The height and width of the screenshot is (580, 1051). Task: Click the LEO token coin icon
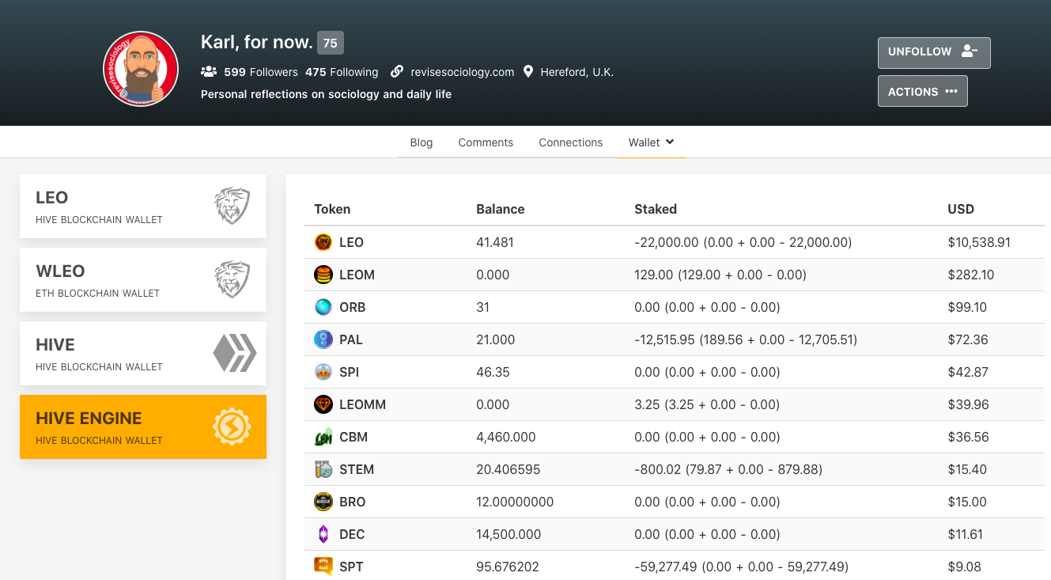click(x=323, y=242)
